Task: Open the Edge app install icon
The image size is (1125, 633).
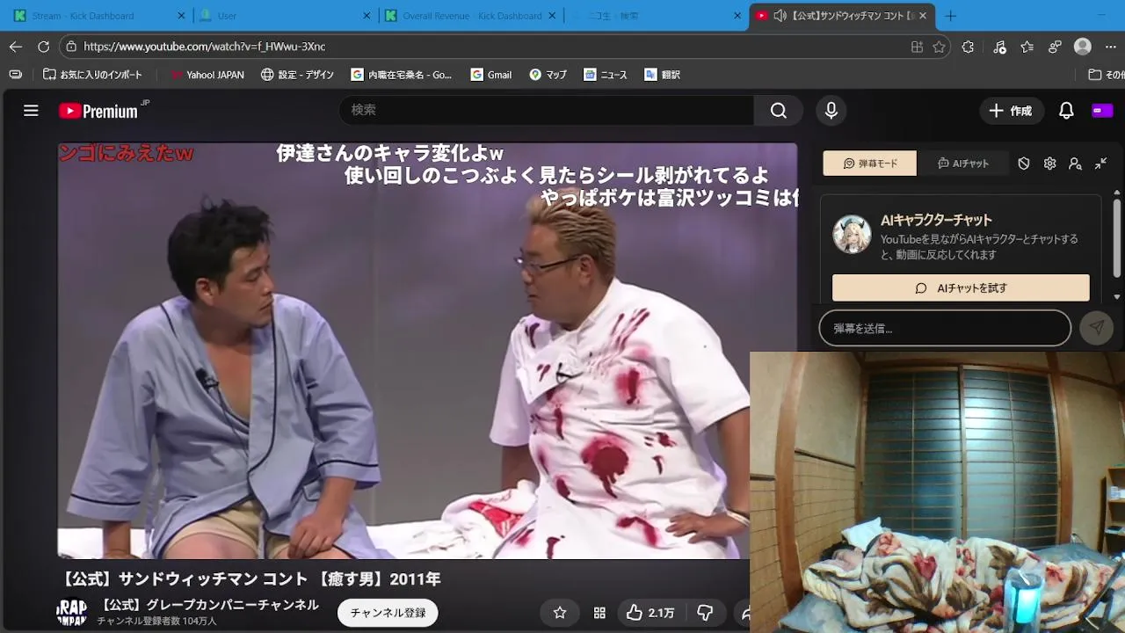Action: (x=917, y=47)
